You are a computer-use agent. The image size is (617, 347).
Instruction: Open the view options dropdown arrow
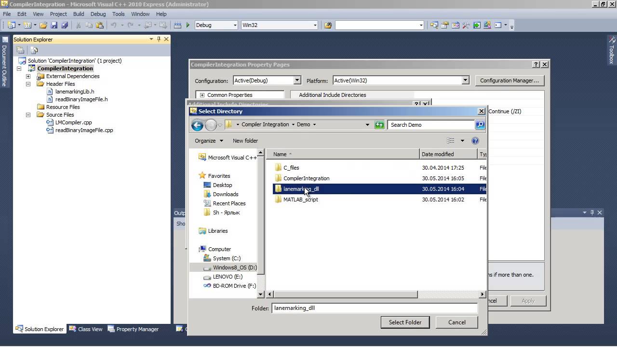tap(462, 141)
